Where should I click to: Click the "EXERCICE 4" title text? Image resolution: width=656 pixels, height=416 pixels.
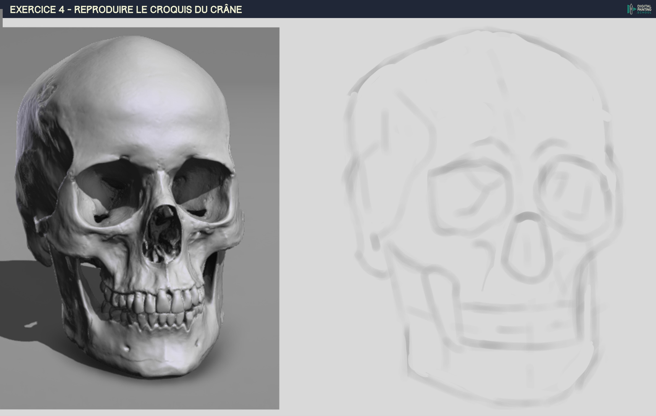coord(37,9)
